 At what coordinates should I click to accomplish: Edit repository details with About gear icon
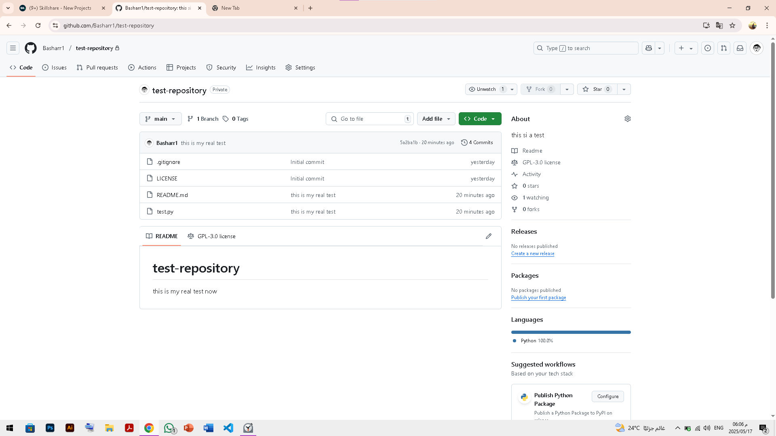628,119
